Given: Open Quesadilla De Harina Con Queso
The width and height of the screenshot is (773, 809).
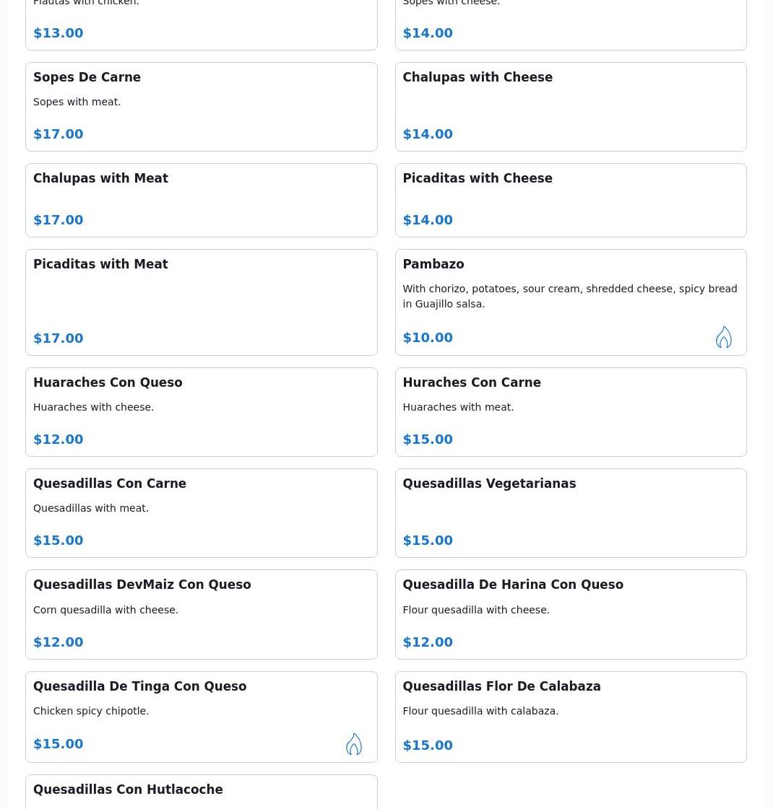Looking at the screenshot, I should (571, 614).
